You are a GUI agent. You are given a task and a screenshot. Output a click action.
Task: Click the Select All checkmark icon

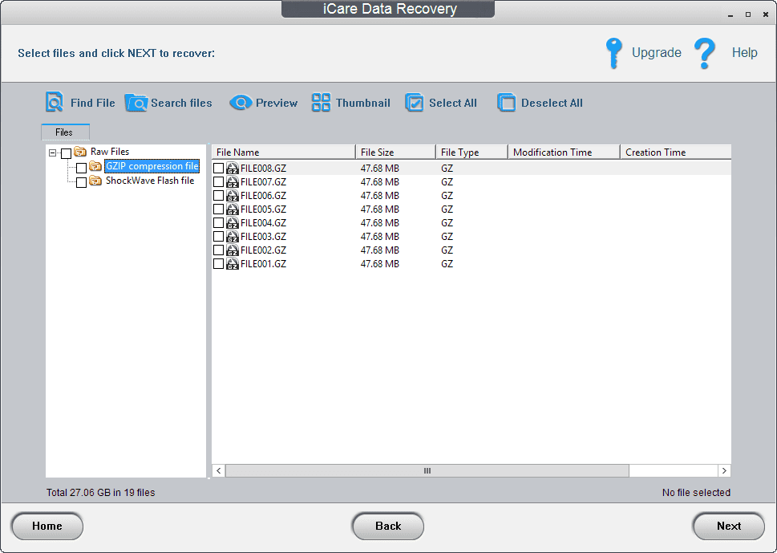pos(415,103)
